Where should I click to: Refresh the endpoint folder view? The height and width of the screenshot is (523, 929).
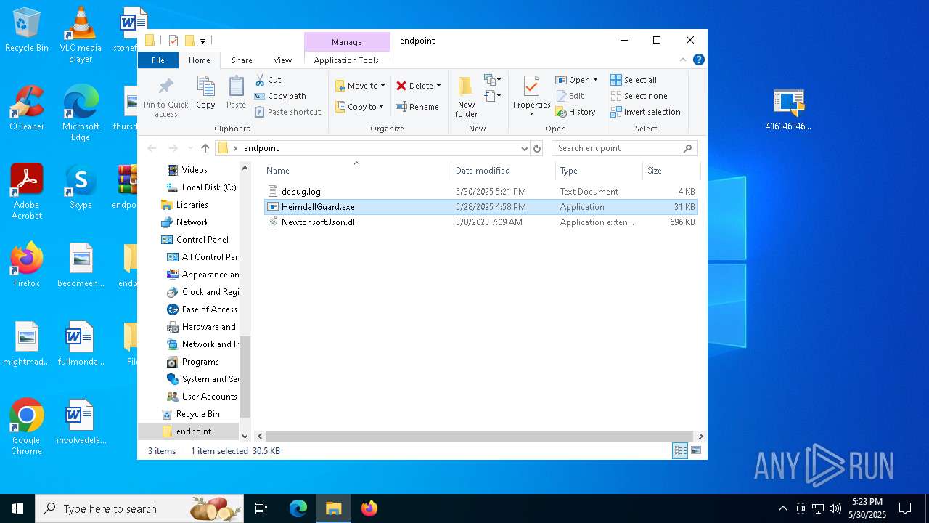click(537, 148)
